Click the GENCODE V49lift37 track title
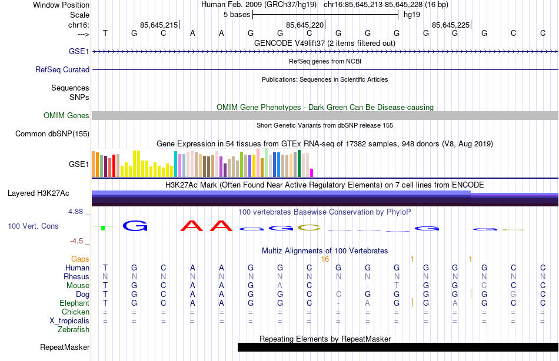This screenshot has width=559, height=361. (x=325, y=43)
